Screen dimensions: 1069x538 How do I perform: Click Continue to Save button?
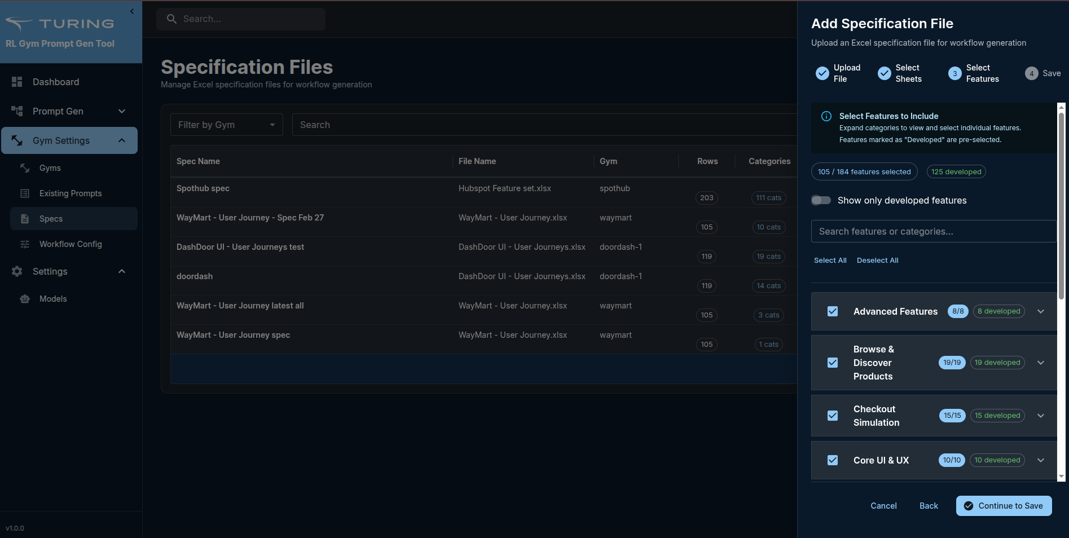(x=1004, y=506)
